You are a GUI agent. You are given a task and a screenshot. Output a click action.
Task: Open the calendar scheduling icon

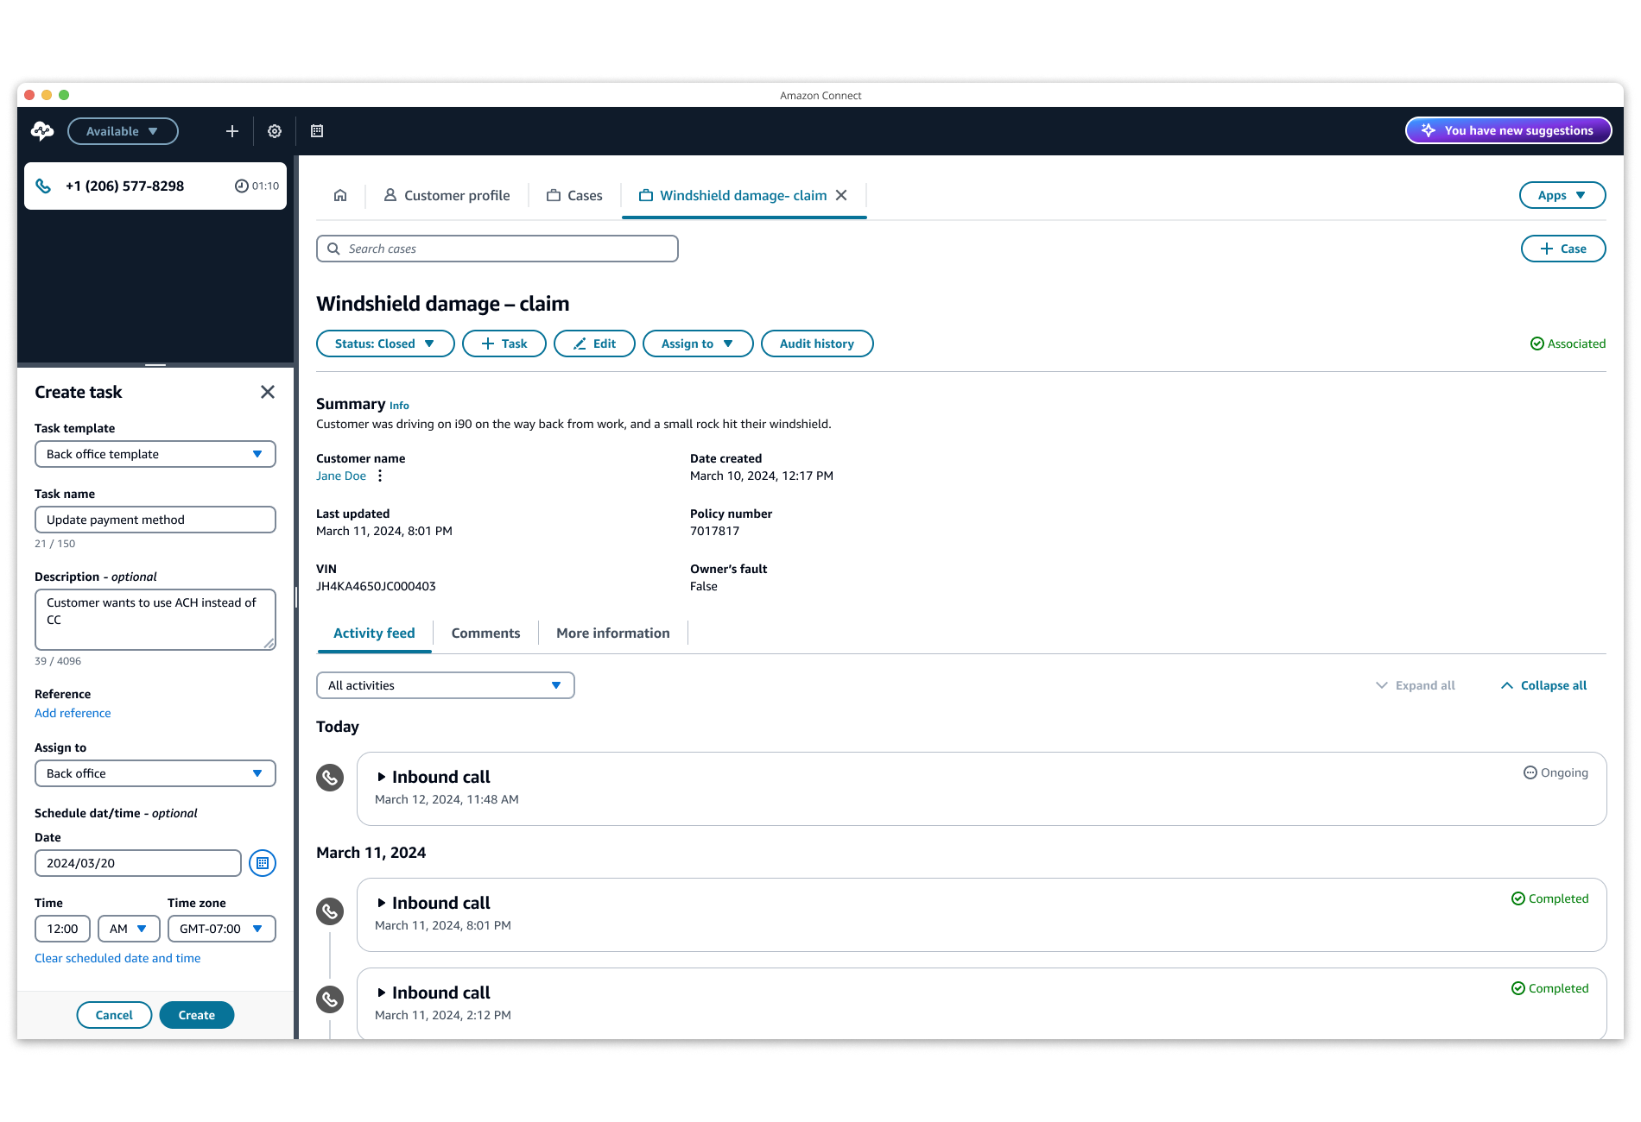[x=317, y=130]
